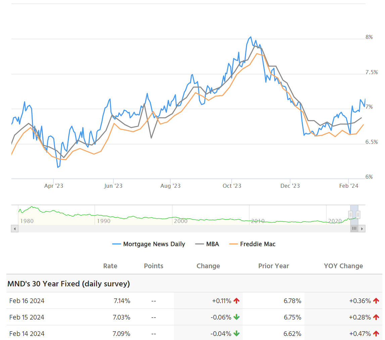Click the navigator scroll left arrow

coord(15,229)
